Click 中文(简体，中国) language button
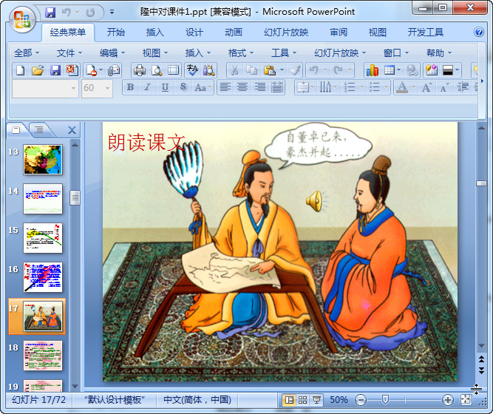 (197, 400)
